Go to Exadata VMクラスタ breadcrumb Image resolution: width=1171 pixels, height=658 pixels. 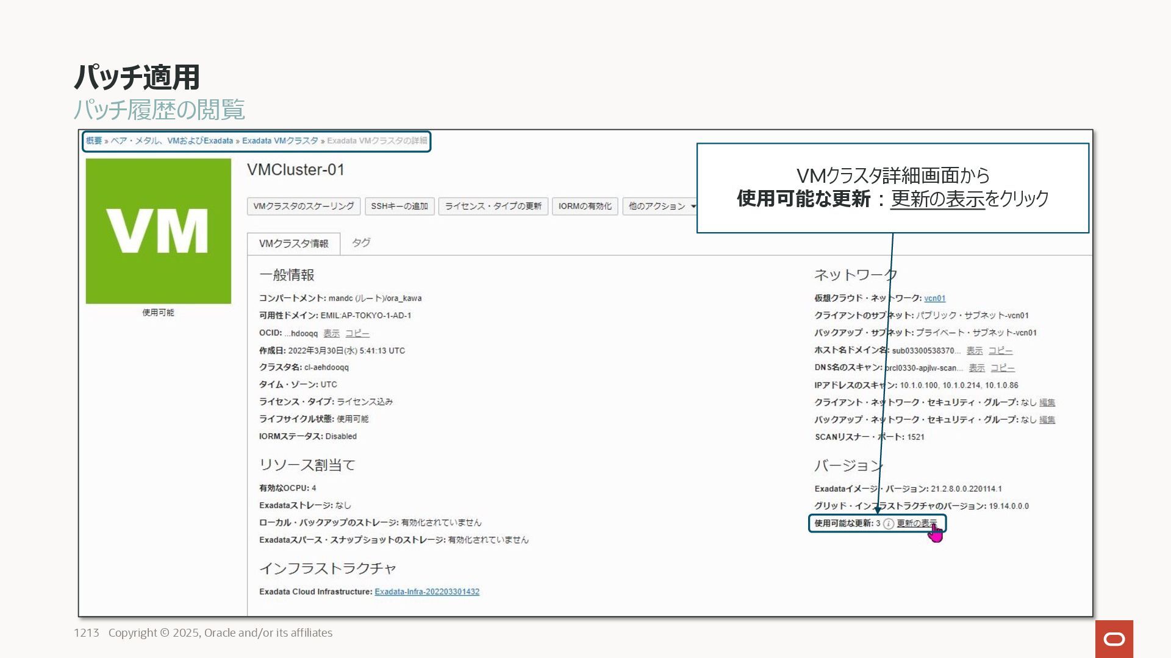tap(280, 141)
